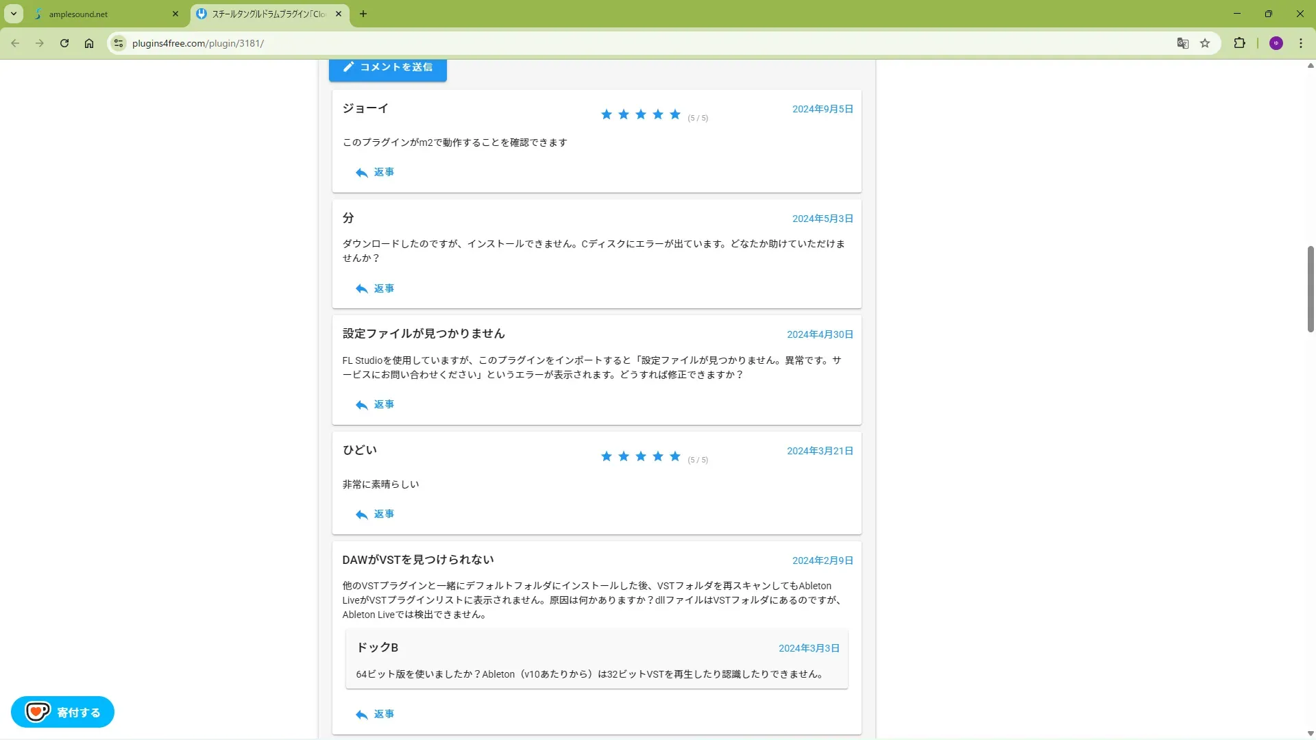This screenshot has height=740, width=1316.
Task: Click the site information icon beside URL
Action: coord(119,43)
